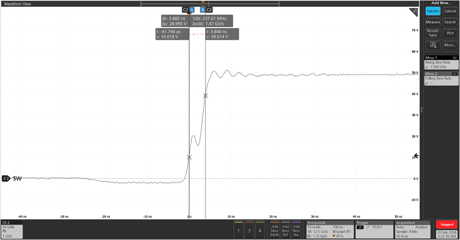Click the trigger level arrow indicator
Viewport: 460px width, 240px height.
coord(416,155)
